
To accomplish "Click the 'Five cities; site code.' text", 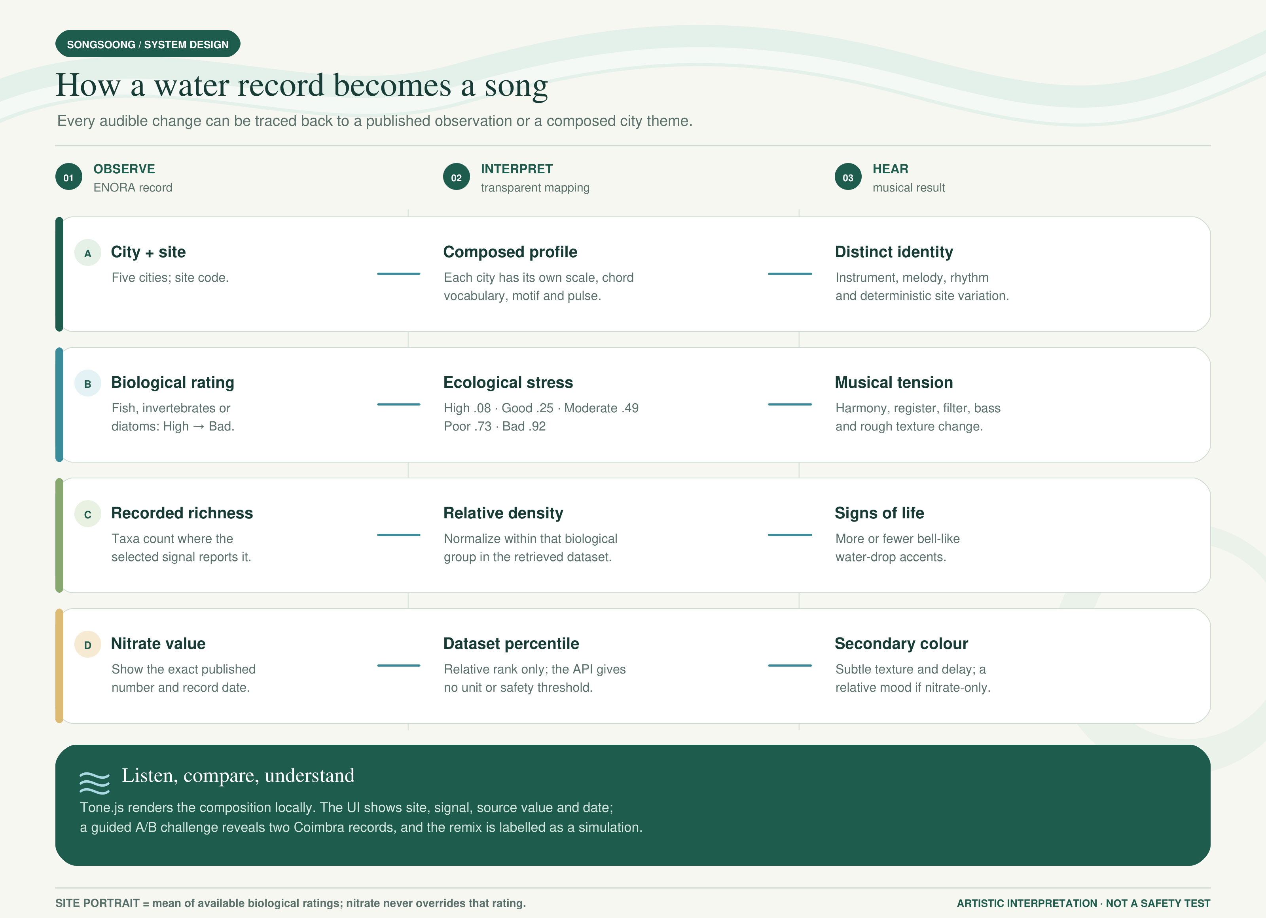I will 170,277.
